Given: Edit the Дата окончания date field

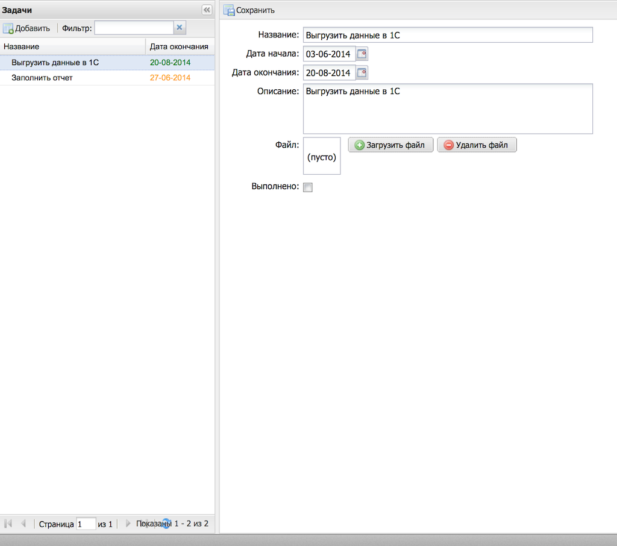Looking at the screenshot, I should (x=330, y=73).
